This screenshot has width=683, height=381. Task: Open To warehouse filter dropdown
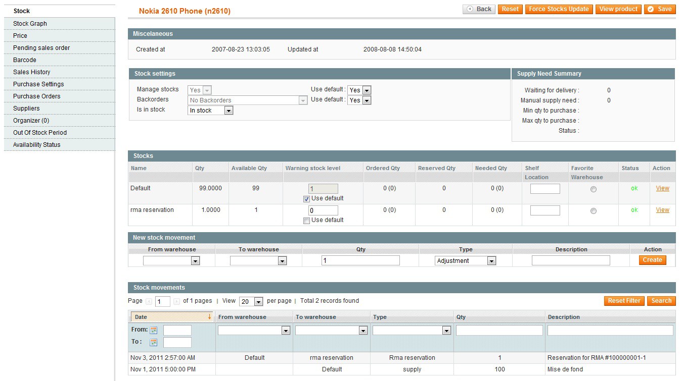(331, 331)
